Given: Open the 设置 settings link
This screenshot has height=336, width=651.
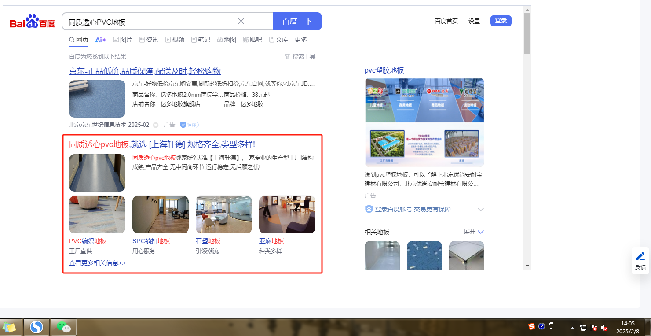Looking at the screenshot, I should click(x=474, y=21).
